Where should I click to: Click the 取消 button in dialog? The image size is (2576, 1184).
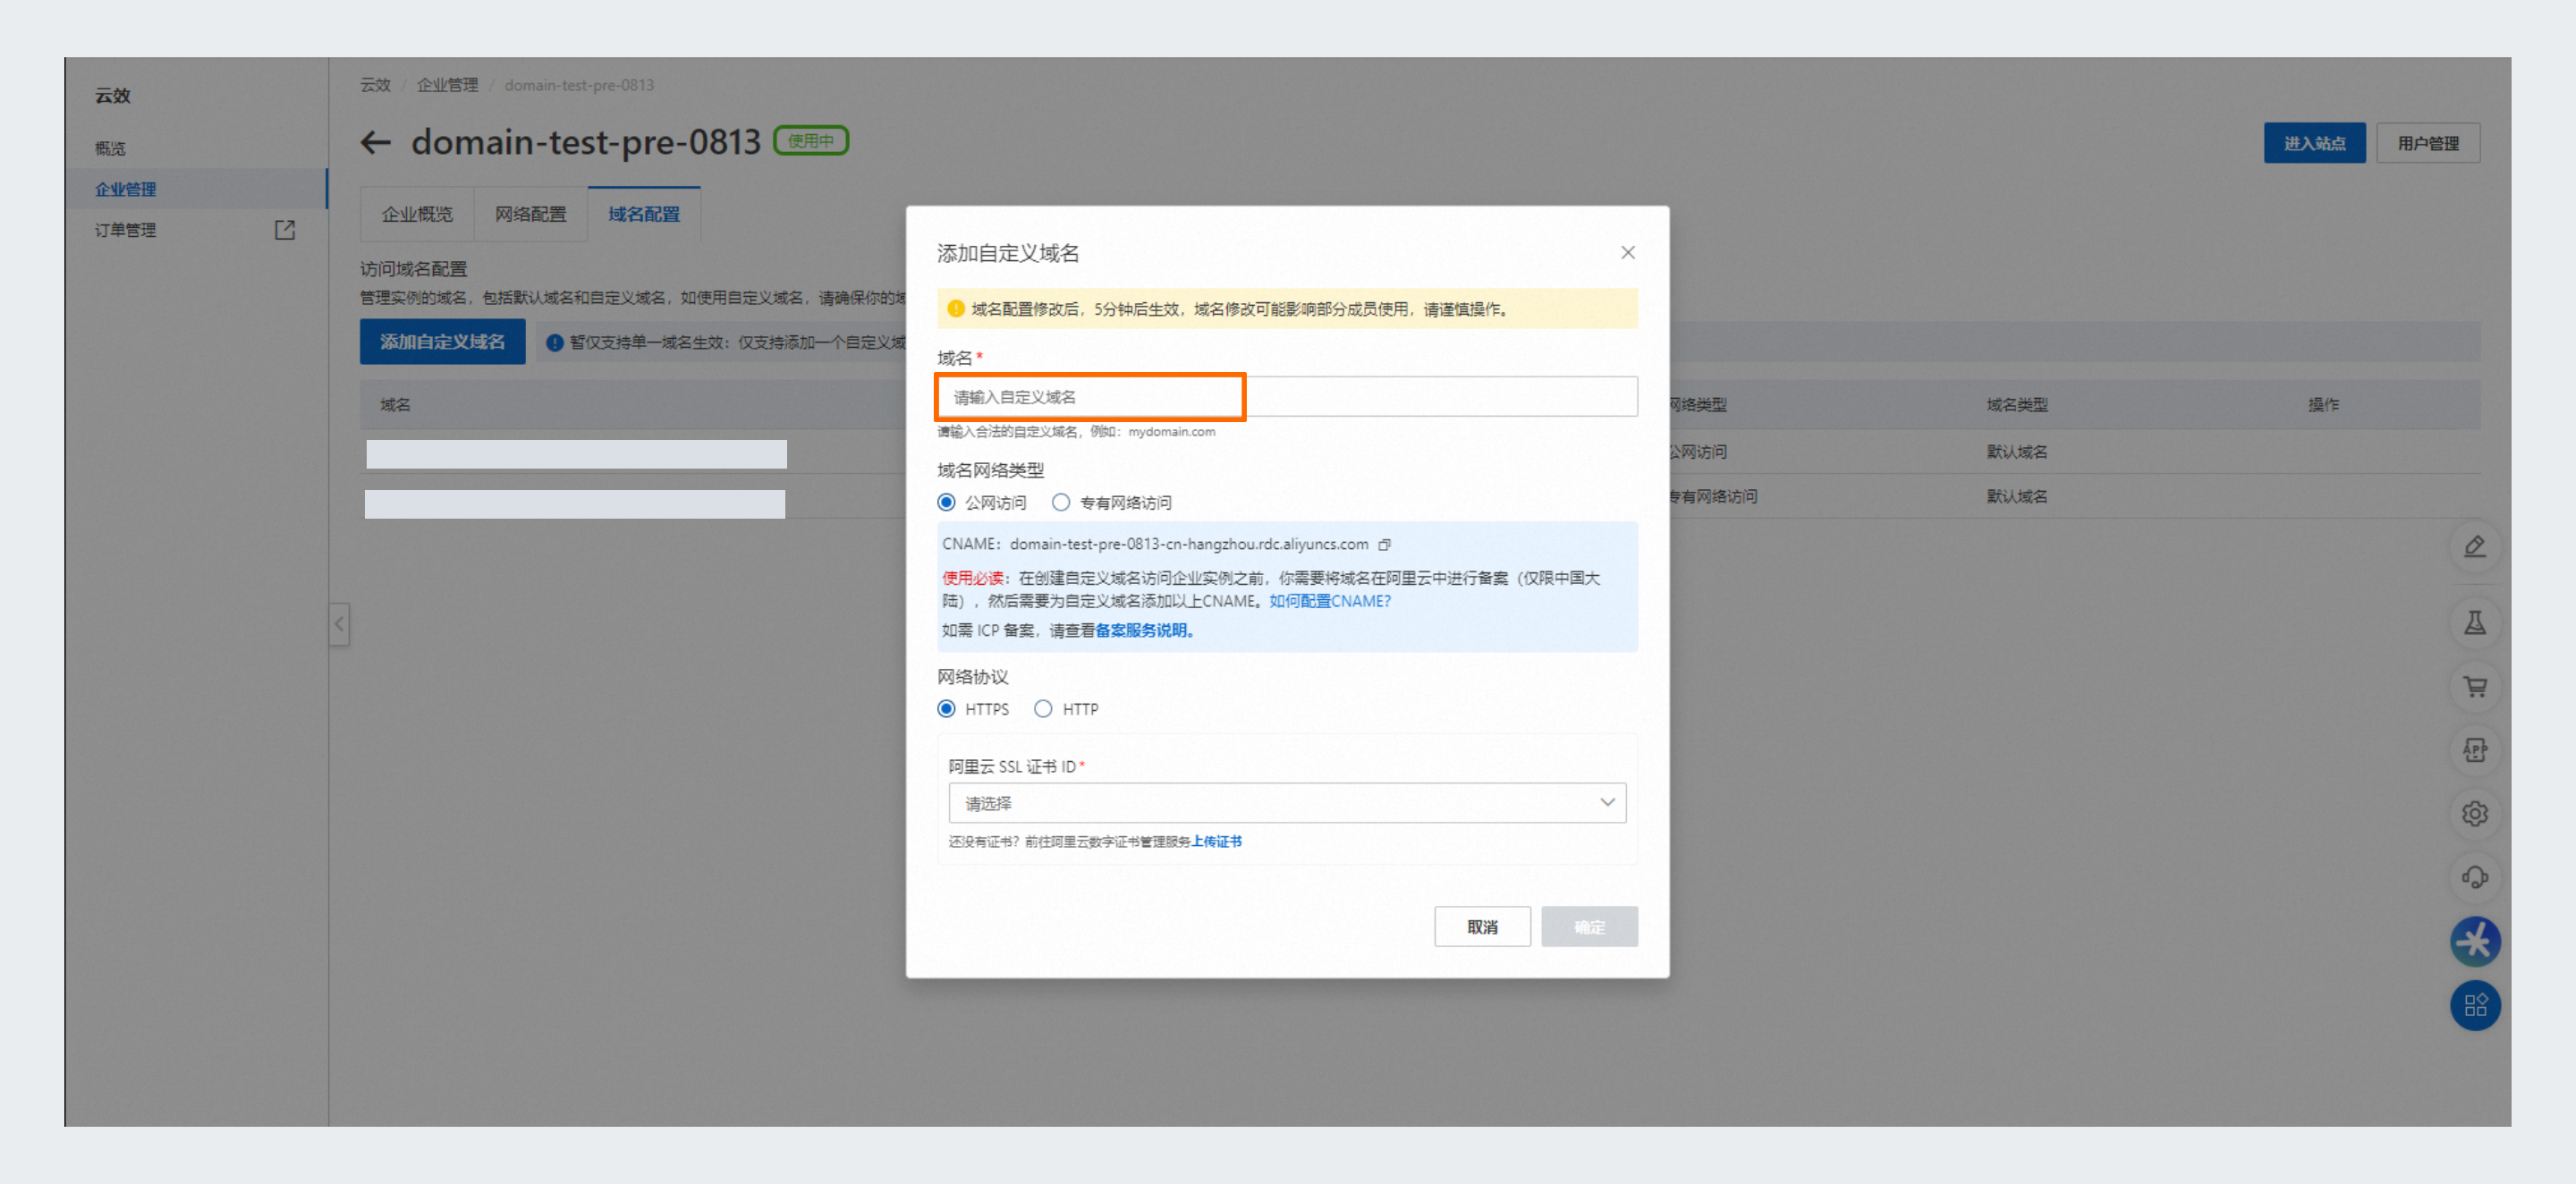point(1482,927)
